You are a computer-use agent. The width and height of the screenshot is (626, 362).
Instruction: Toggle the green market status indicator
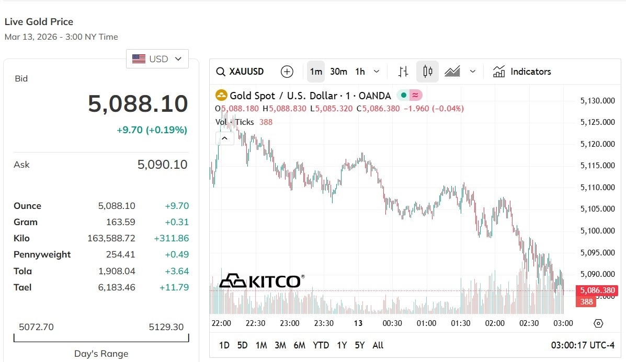pos(403,96)
